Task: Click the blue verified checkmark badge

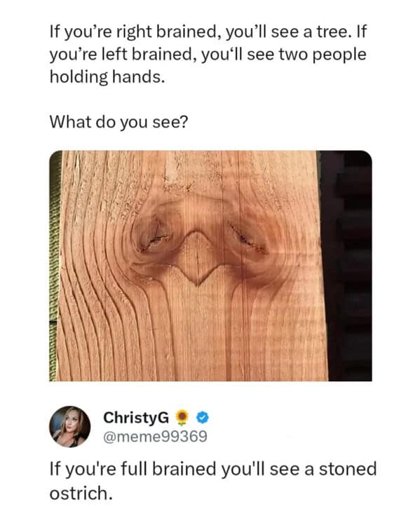Action: point(203,418)
